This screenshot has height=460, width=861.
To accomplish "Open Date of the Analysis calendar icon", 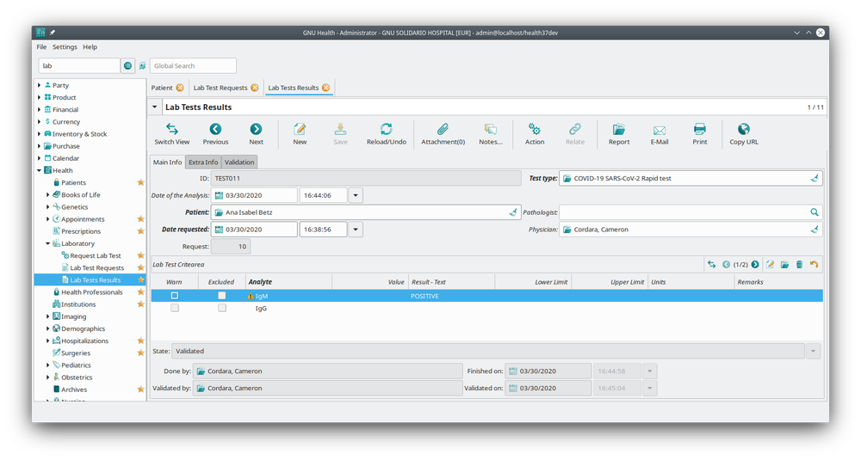I will tap(219, 195).
